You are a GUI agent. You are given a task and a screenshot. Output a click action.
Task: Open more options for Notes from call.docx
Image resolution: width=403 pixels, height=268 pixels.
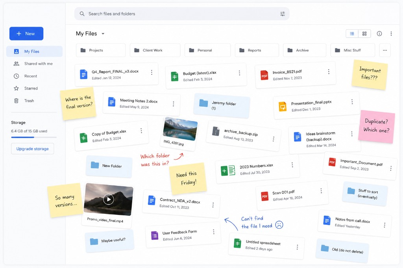(385, 225)
